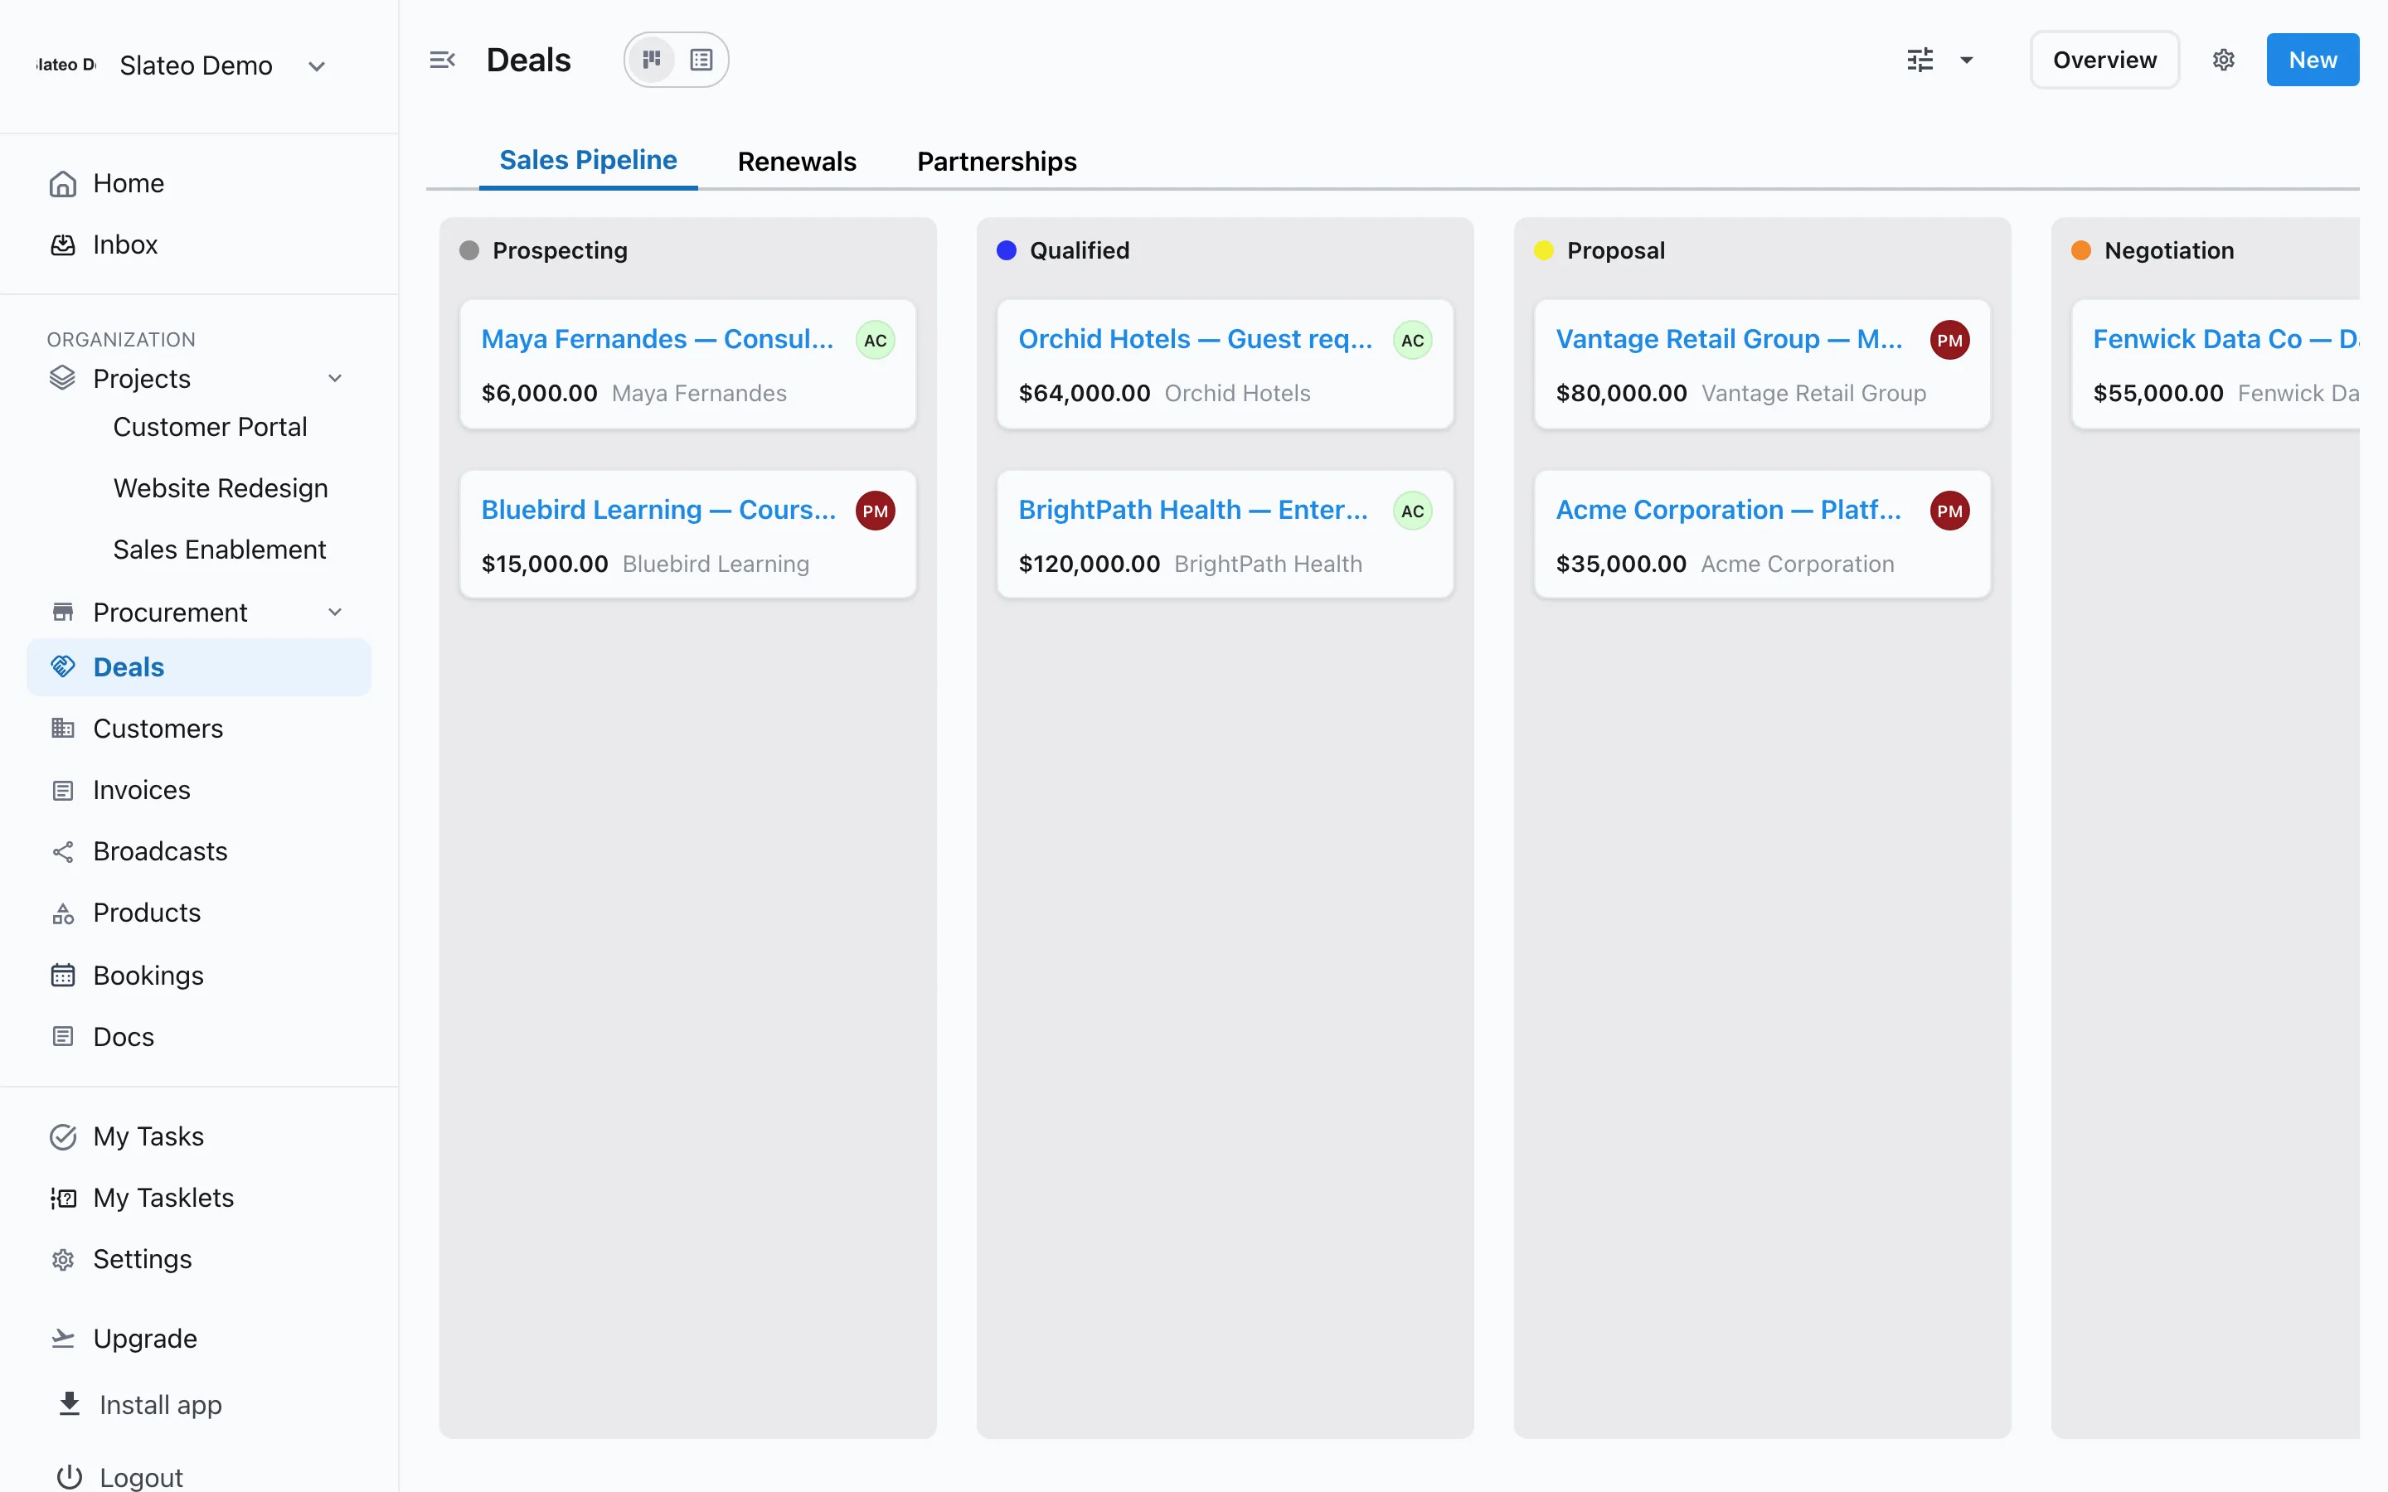Select Deals in the sidebar

tap(198, 667)
